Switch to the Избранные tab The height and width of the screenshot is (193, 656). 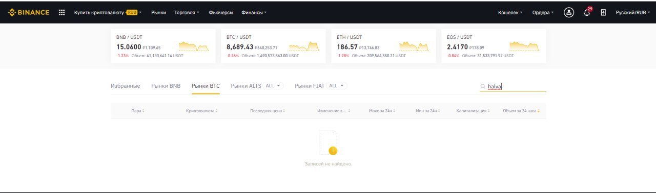tap(126, 86)
